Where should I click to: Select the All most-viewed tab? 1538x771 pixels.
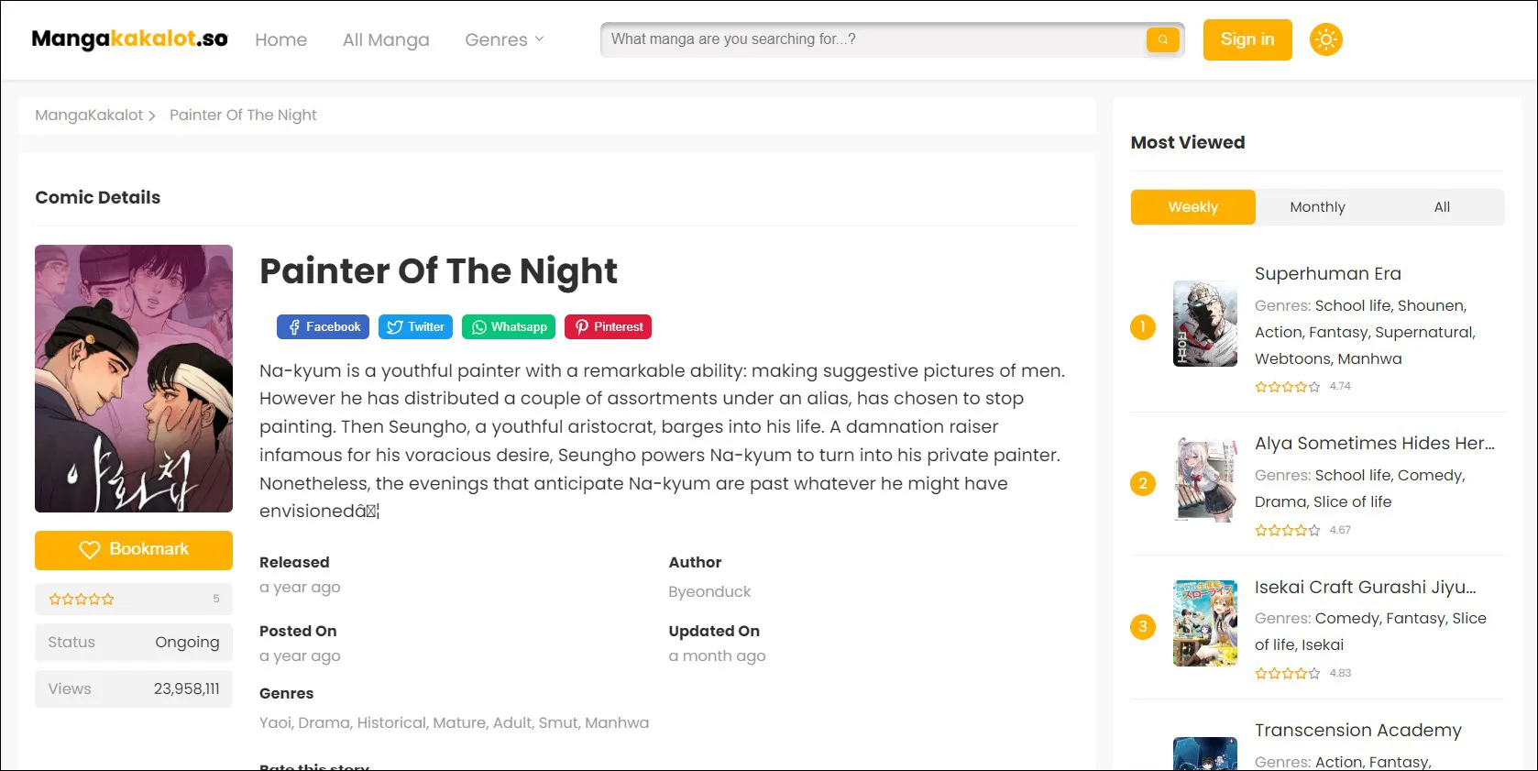(x=1442, y=207)
